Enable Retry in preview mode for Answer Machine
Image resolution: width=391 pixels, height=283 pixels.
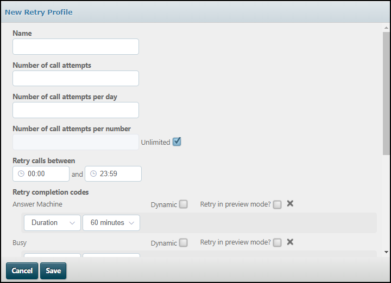click(x=278, y=204)
